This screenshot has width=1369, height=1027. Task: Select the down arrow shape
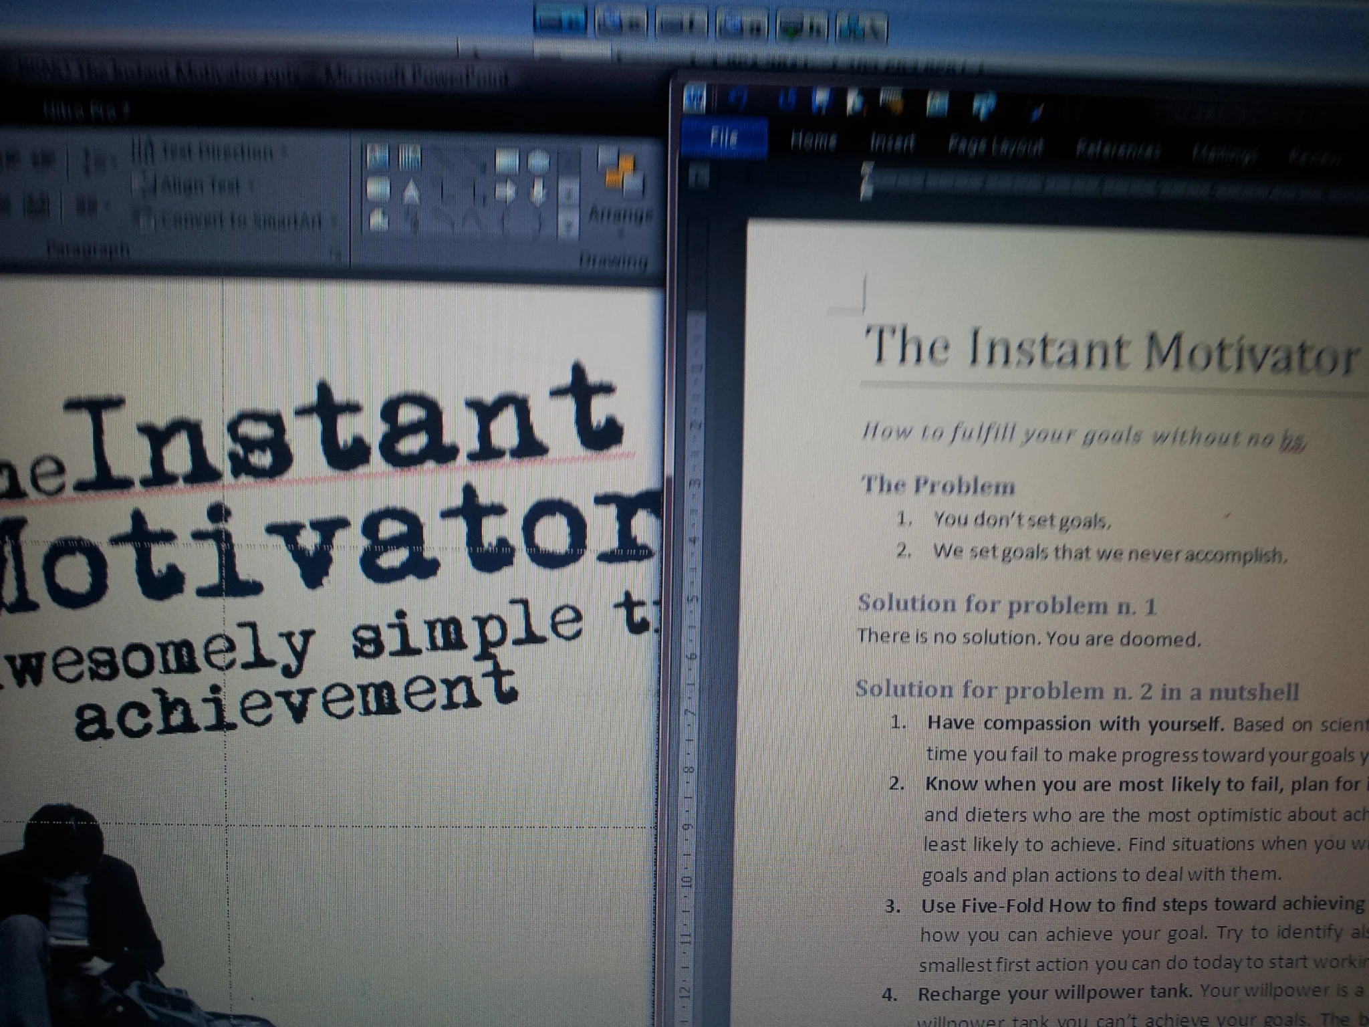point(538,192)
